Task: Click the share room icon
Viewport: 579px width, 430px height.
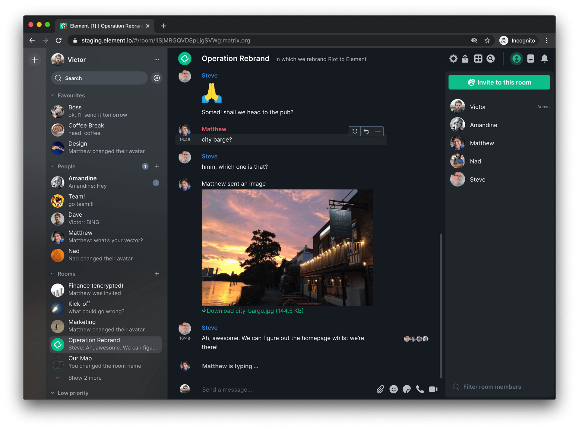Action: coord(465,59)
